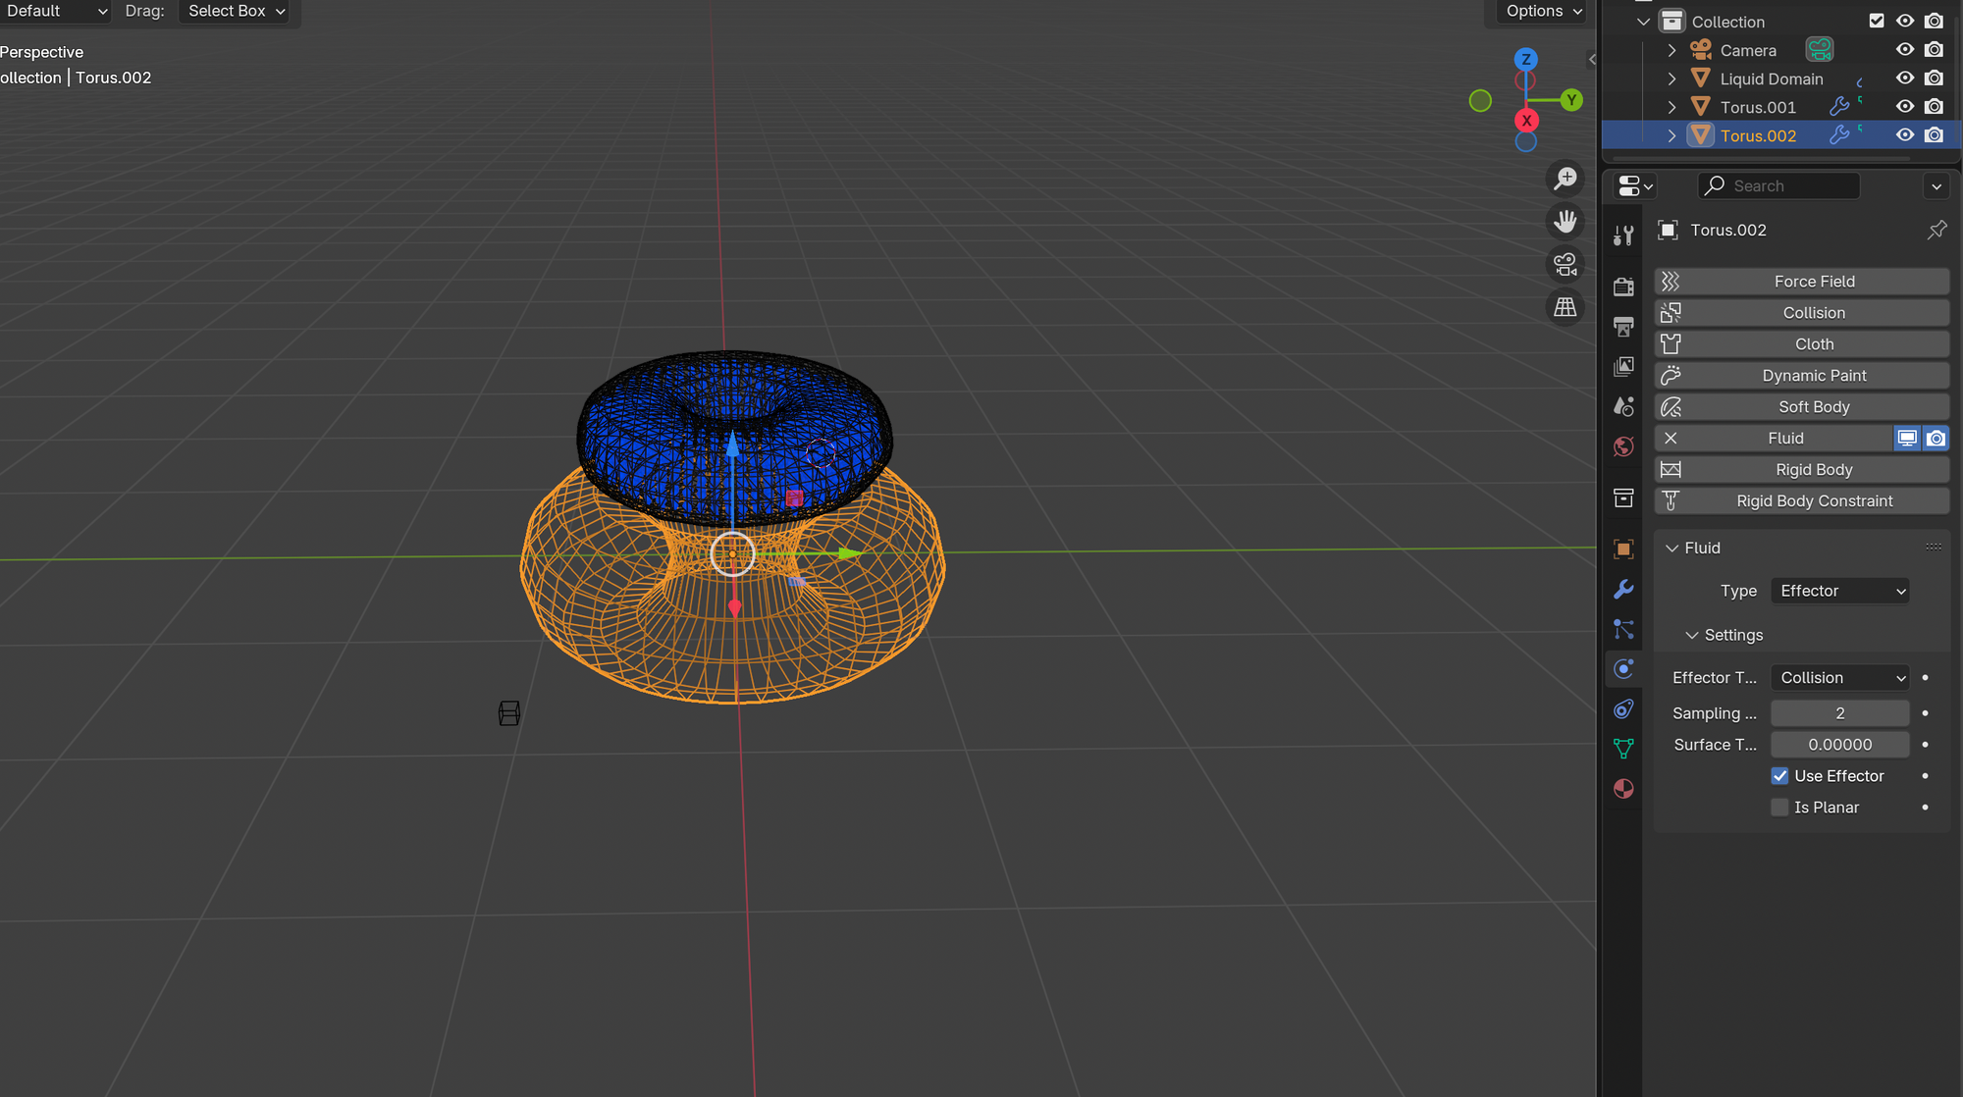
Task: Collapse the Collection tree in outliner
Action: coord(1644,21)
